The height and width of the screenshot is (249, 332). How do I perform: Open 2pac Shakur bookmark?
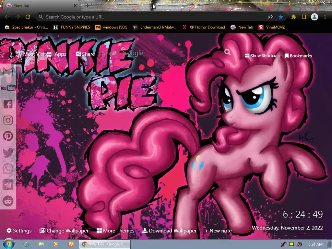coord(27,27)
